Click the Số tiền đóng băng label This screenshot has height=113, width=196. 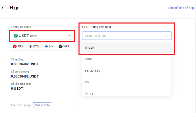[21, 84]
